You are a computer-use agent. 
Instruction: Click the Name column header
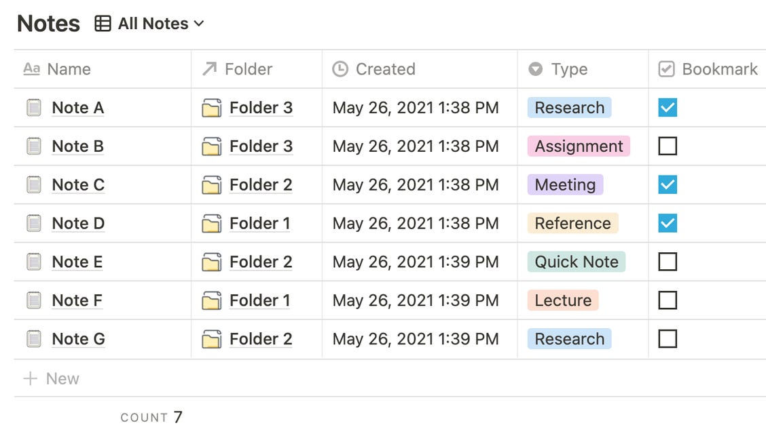[103, 68]
